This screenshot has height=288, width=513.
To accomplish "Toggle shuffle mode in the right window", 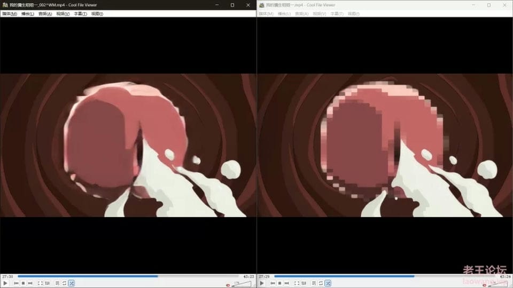I will (328, 283).
